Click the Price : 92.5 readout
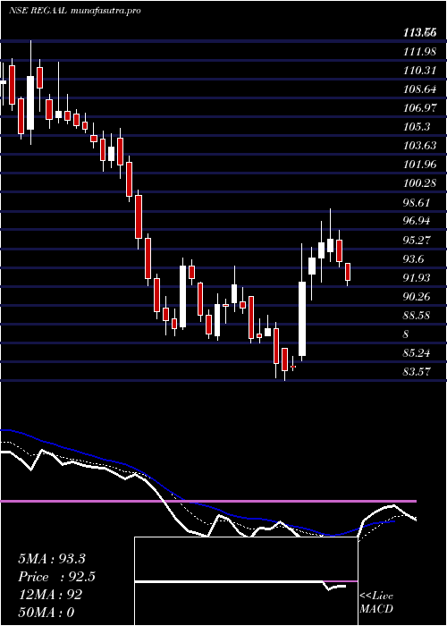Viewport: 447px width, 626px height. pyautogui.click(x=57, y=577)
